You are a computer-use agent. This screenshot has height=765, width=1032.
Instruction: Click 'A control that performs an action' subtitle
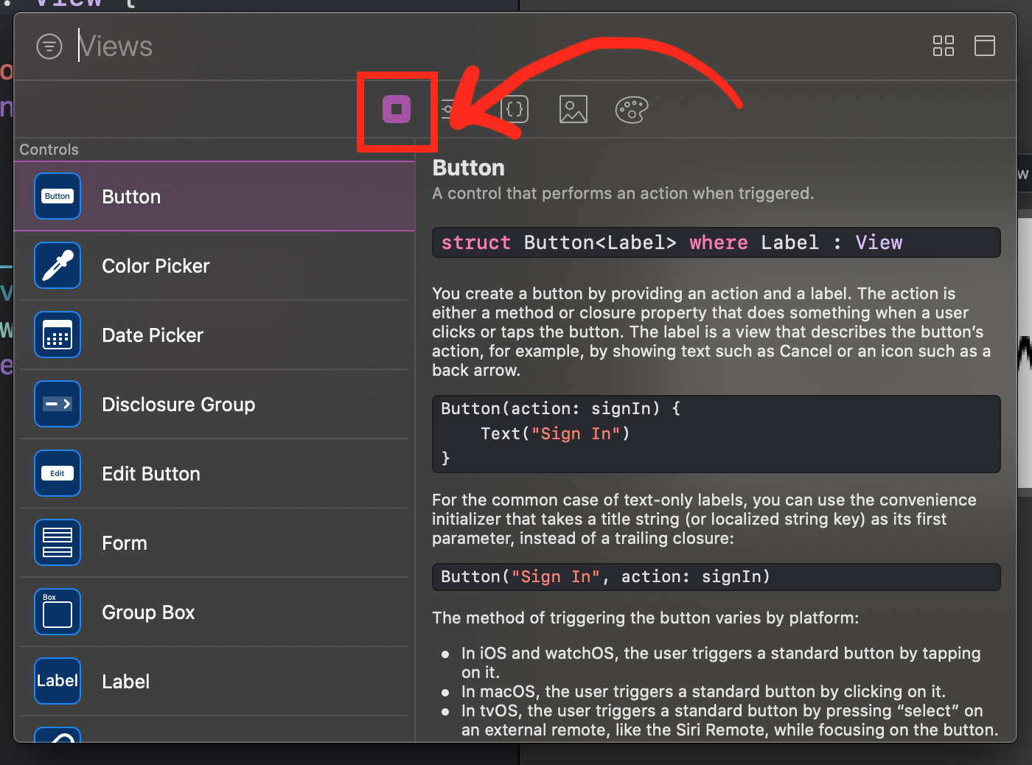coord(623,193)
